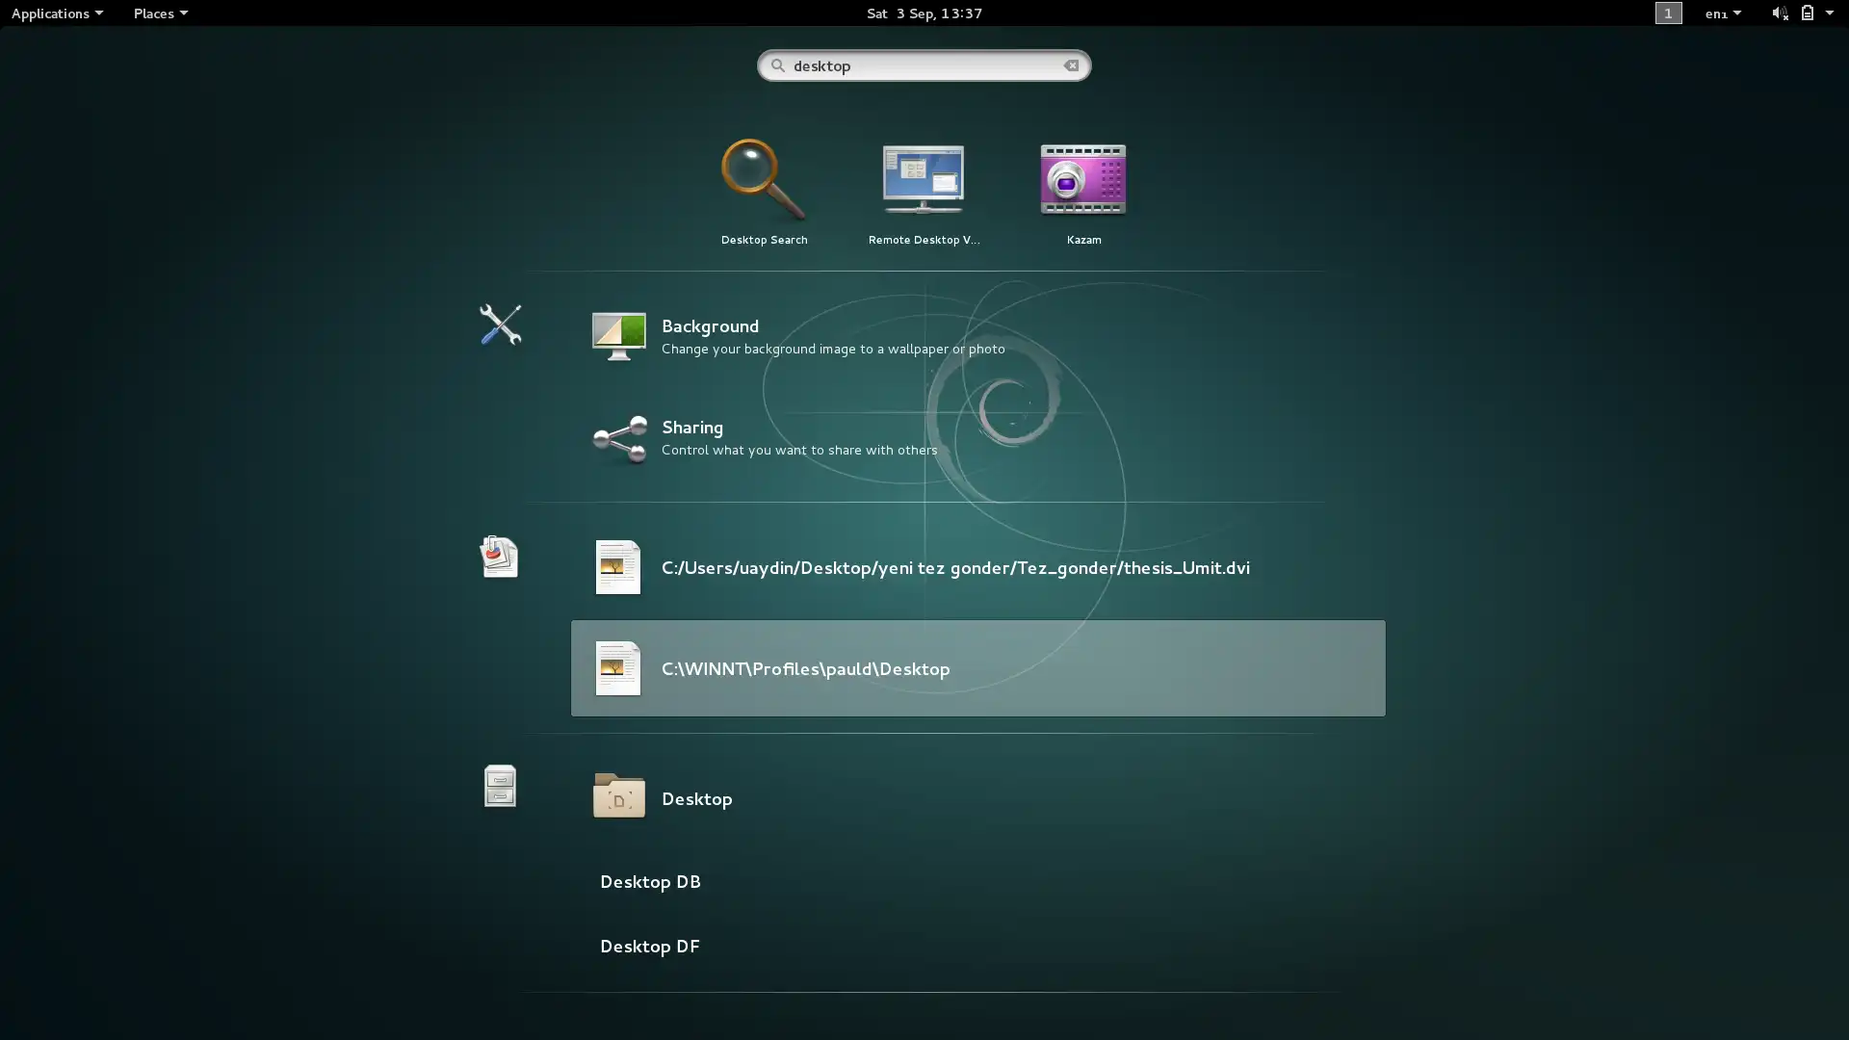1849x1040 pixels.
Task: Click the date and time clock
Action: pyautogui.click(x=924, y=13)
